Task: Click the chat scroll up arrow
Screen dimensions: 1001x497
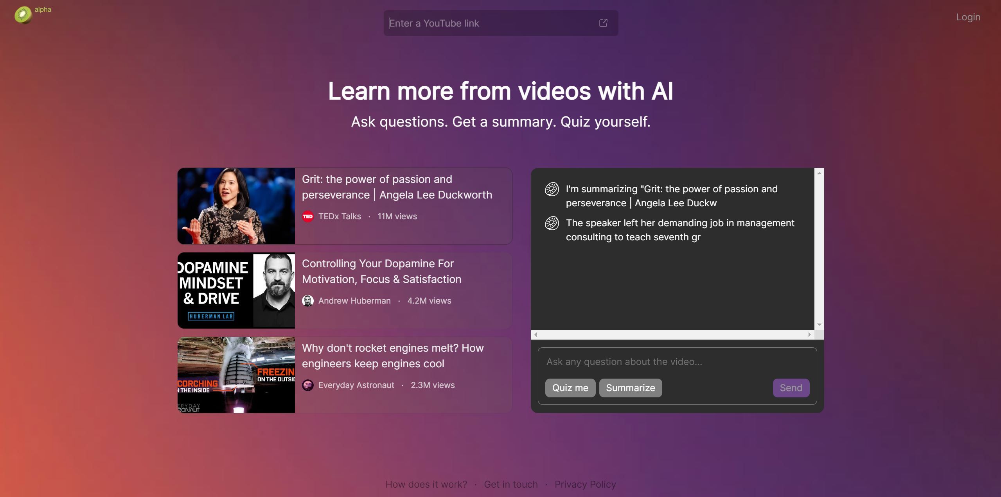Action: (x=819, y=173)
